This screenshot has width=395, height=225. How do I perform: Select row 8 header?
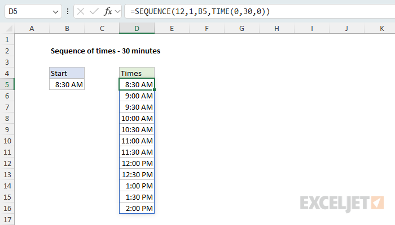(7, 118)
